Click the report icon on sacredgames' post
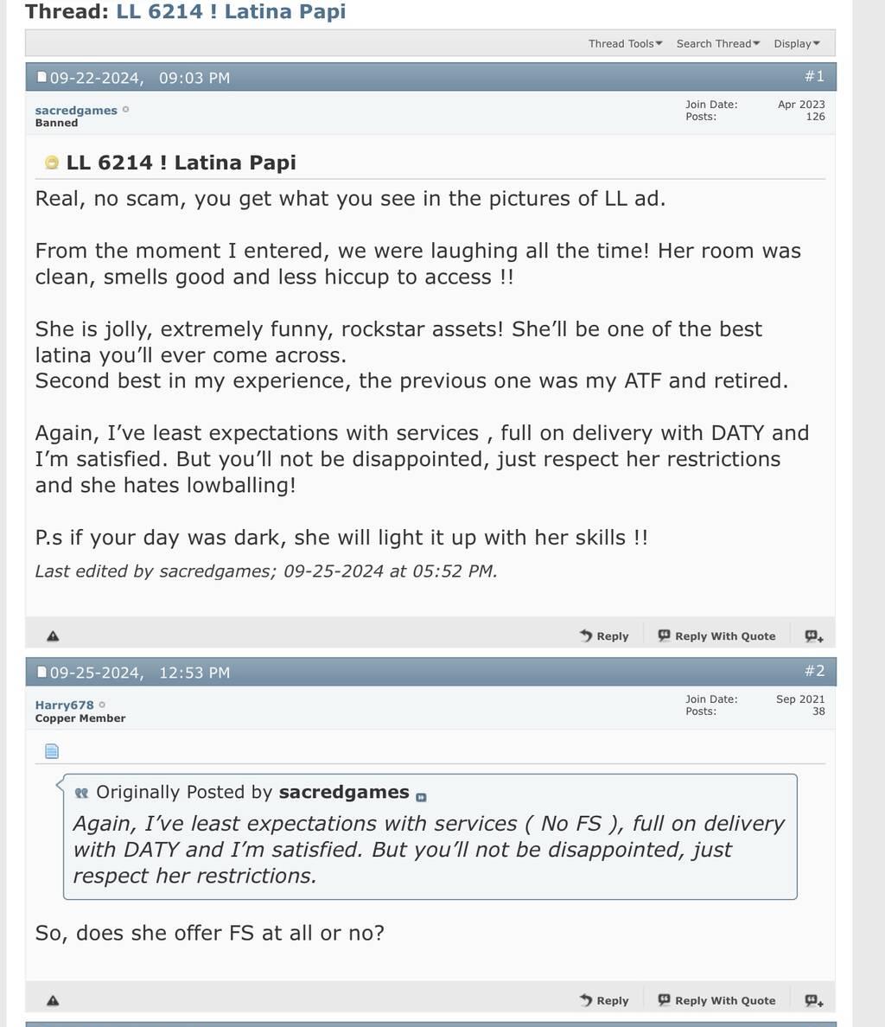 point(53,636)
